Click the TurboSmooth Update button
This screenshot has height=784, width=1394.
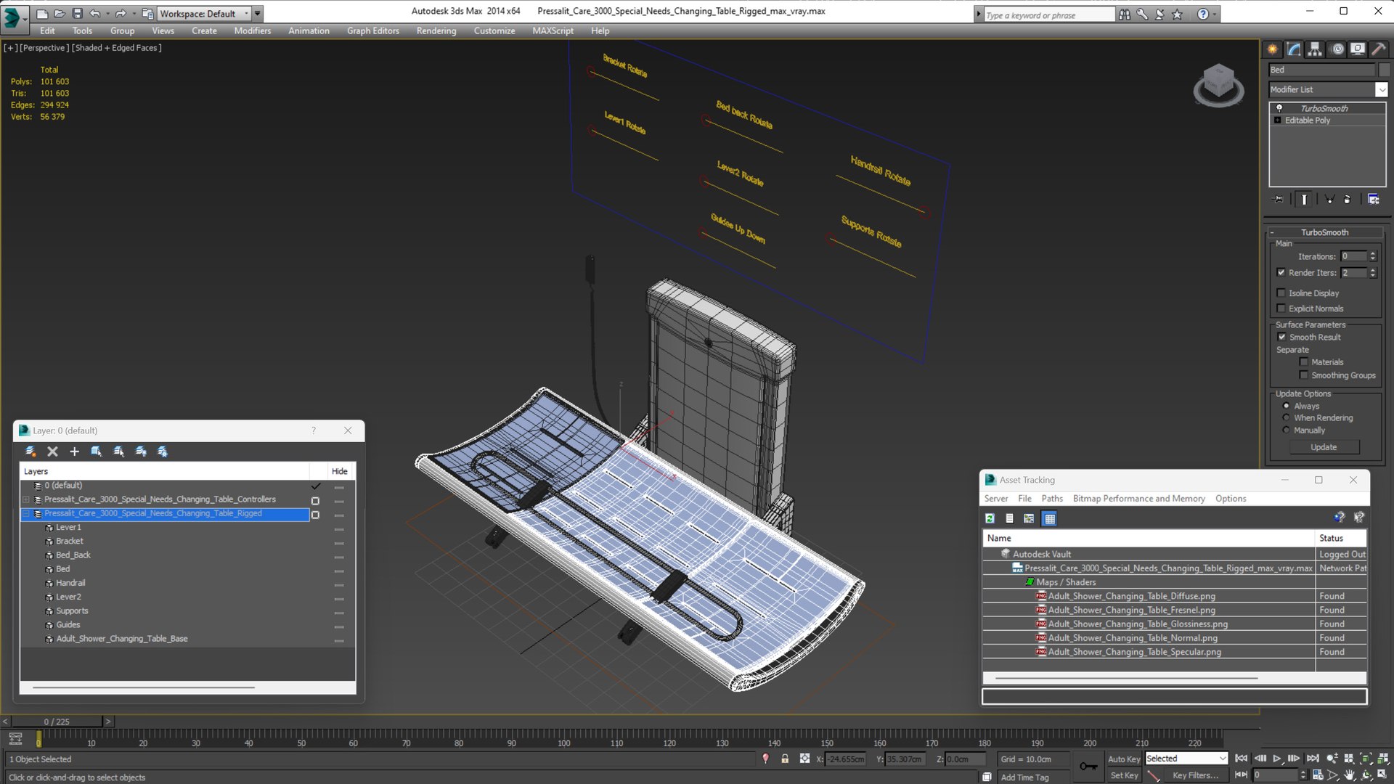tap(1324, 447)
